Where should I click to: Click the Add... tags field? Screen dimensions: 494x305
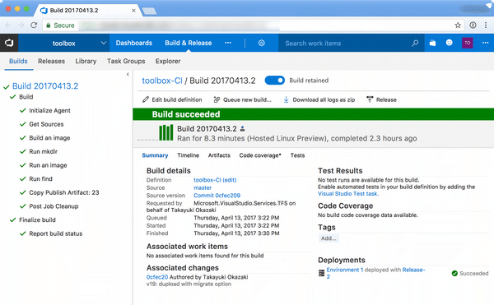coord(329,238)
